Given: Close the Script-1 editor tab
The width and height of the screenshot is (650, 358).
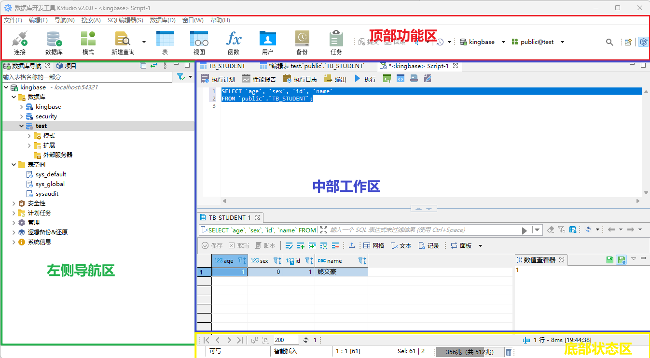Looking at the screenshot, I should [456, 66].
